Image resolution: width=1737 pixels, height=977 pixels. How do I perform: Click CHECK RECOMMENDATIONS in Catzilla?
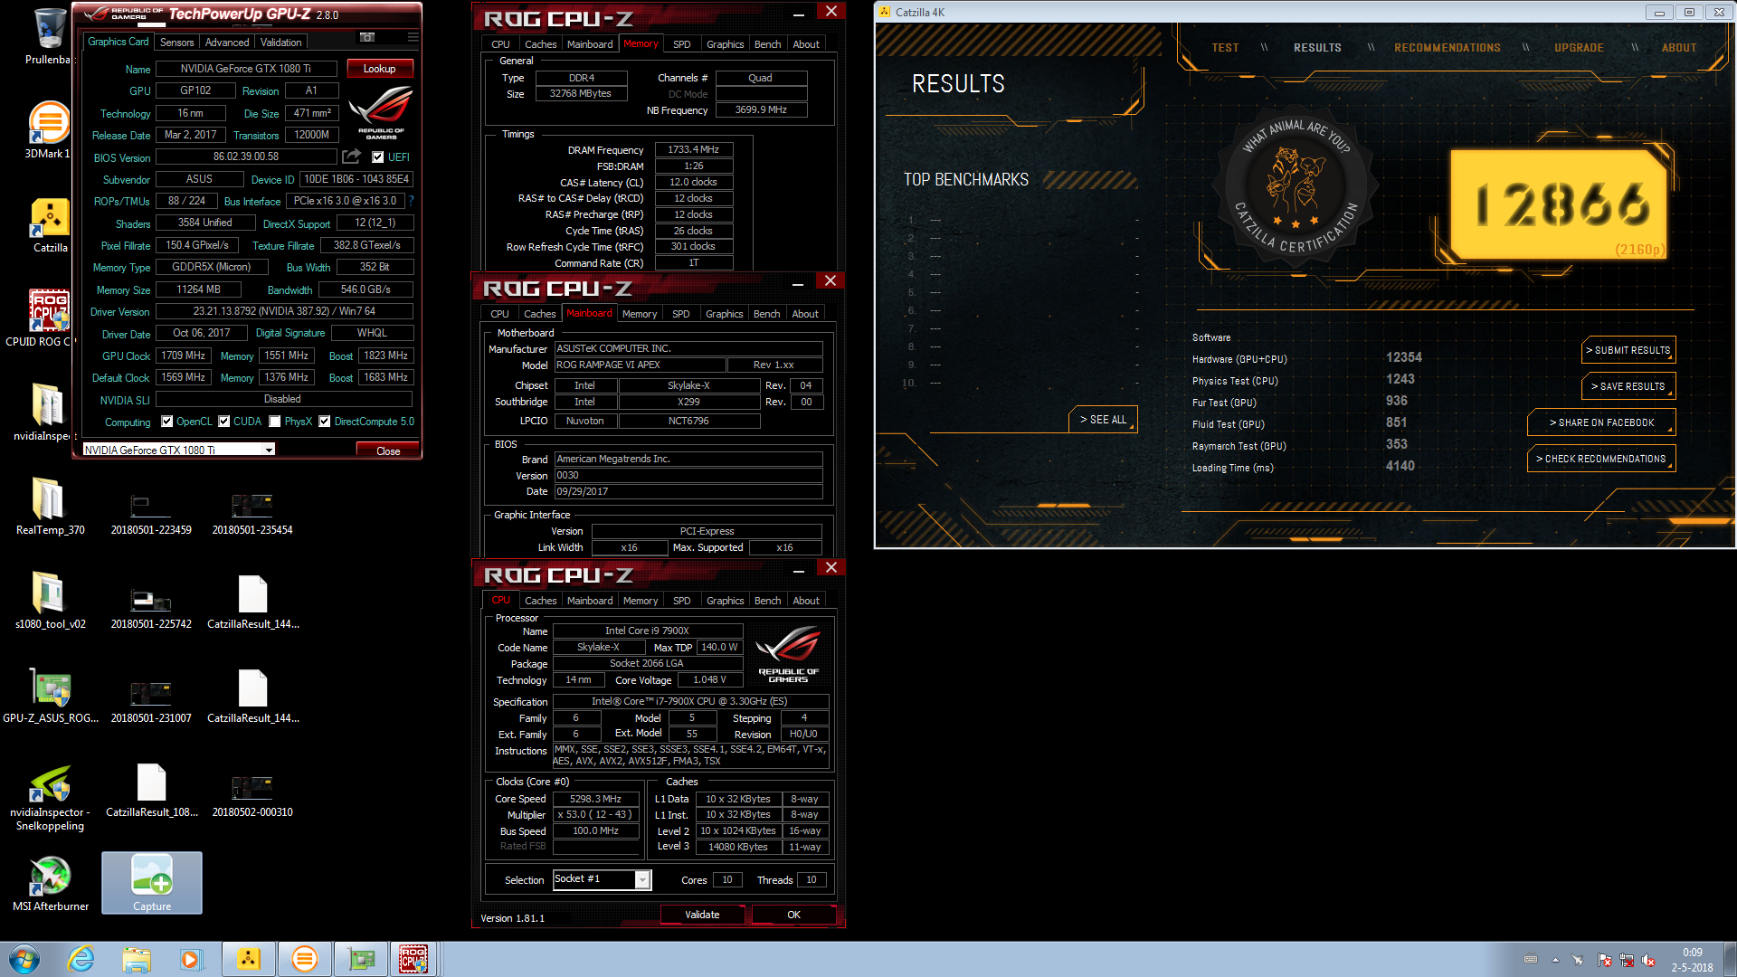pyautogui.click(x=1601, y=459)
